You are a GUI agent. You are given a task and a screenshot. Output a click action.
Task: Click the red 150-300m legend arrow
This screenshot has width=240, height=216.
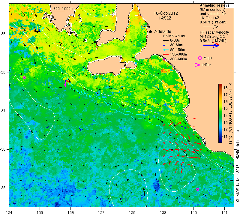point(166,54)
